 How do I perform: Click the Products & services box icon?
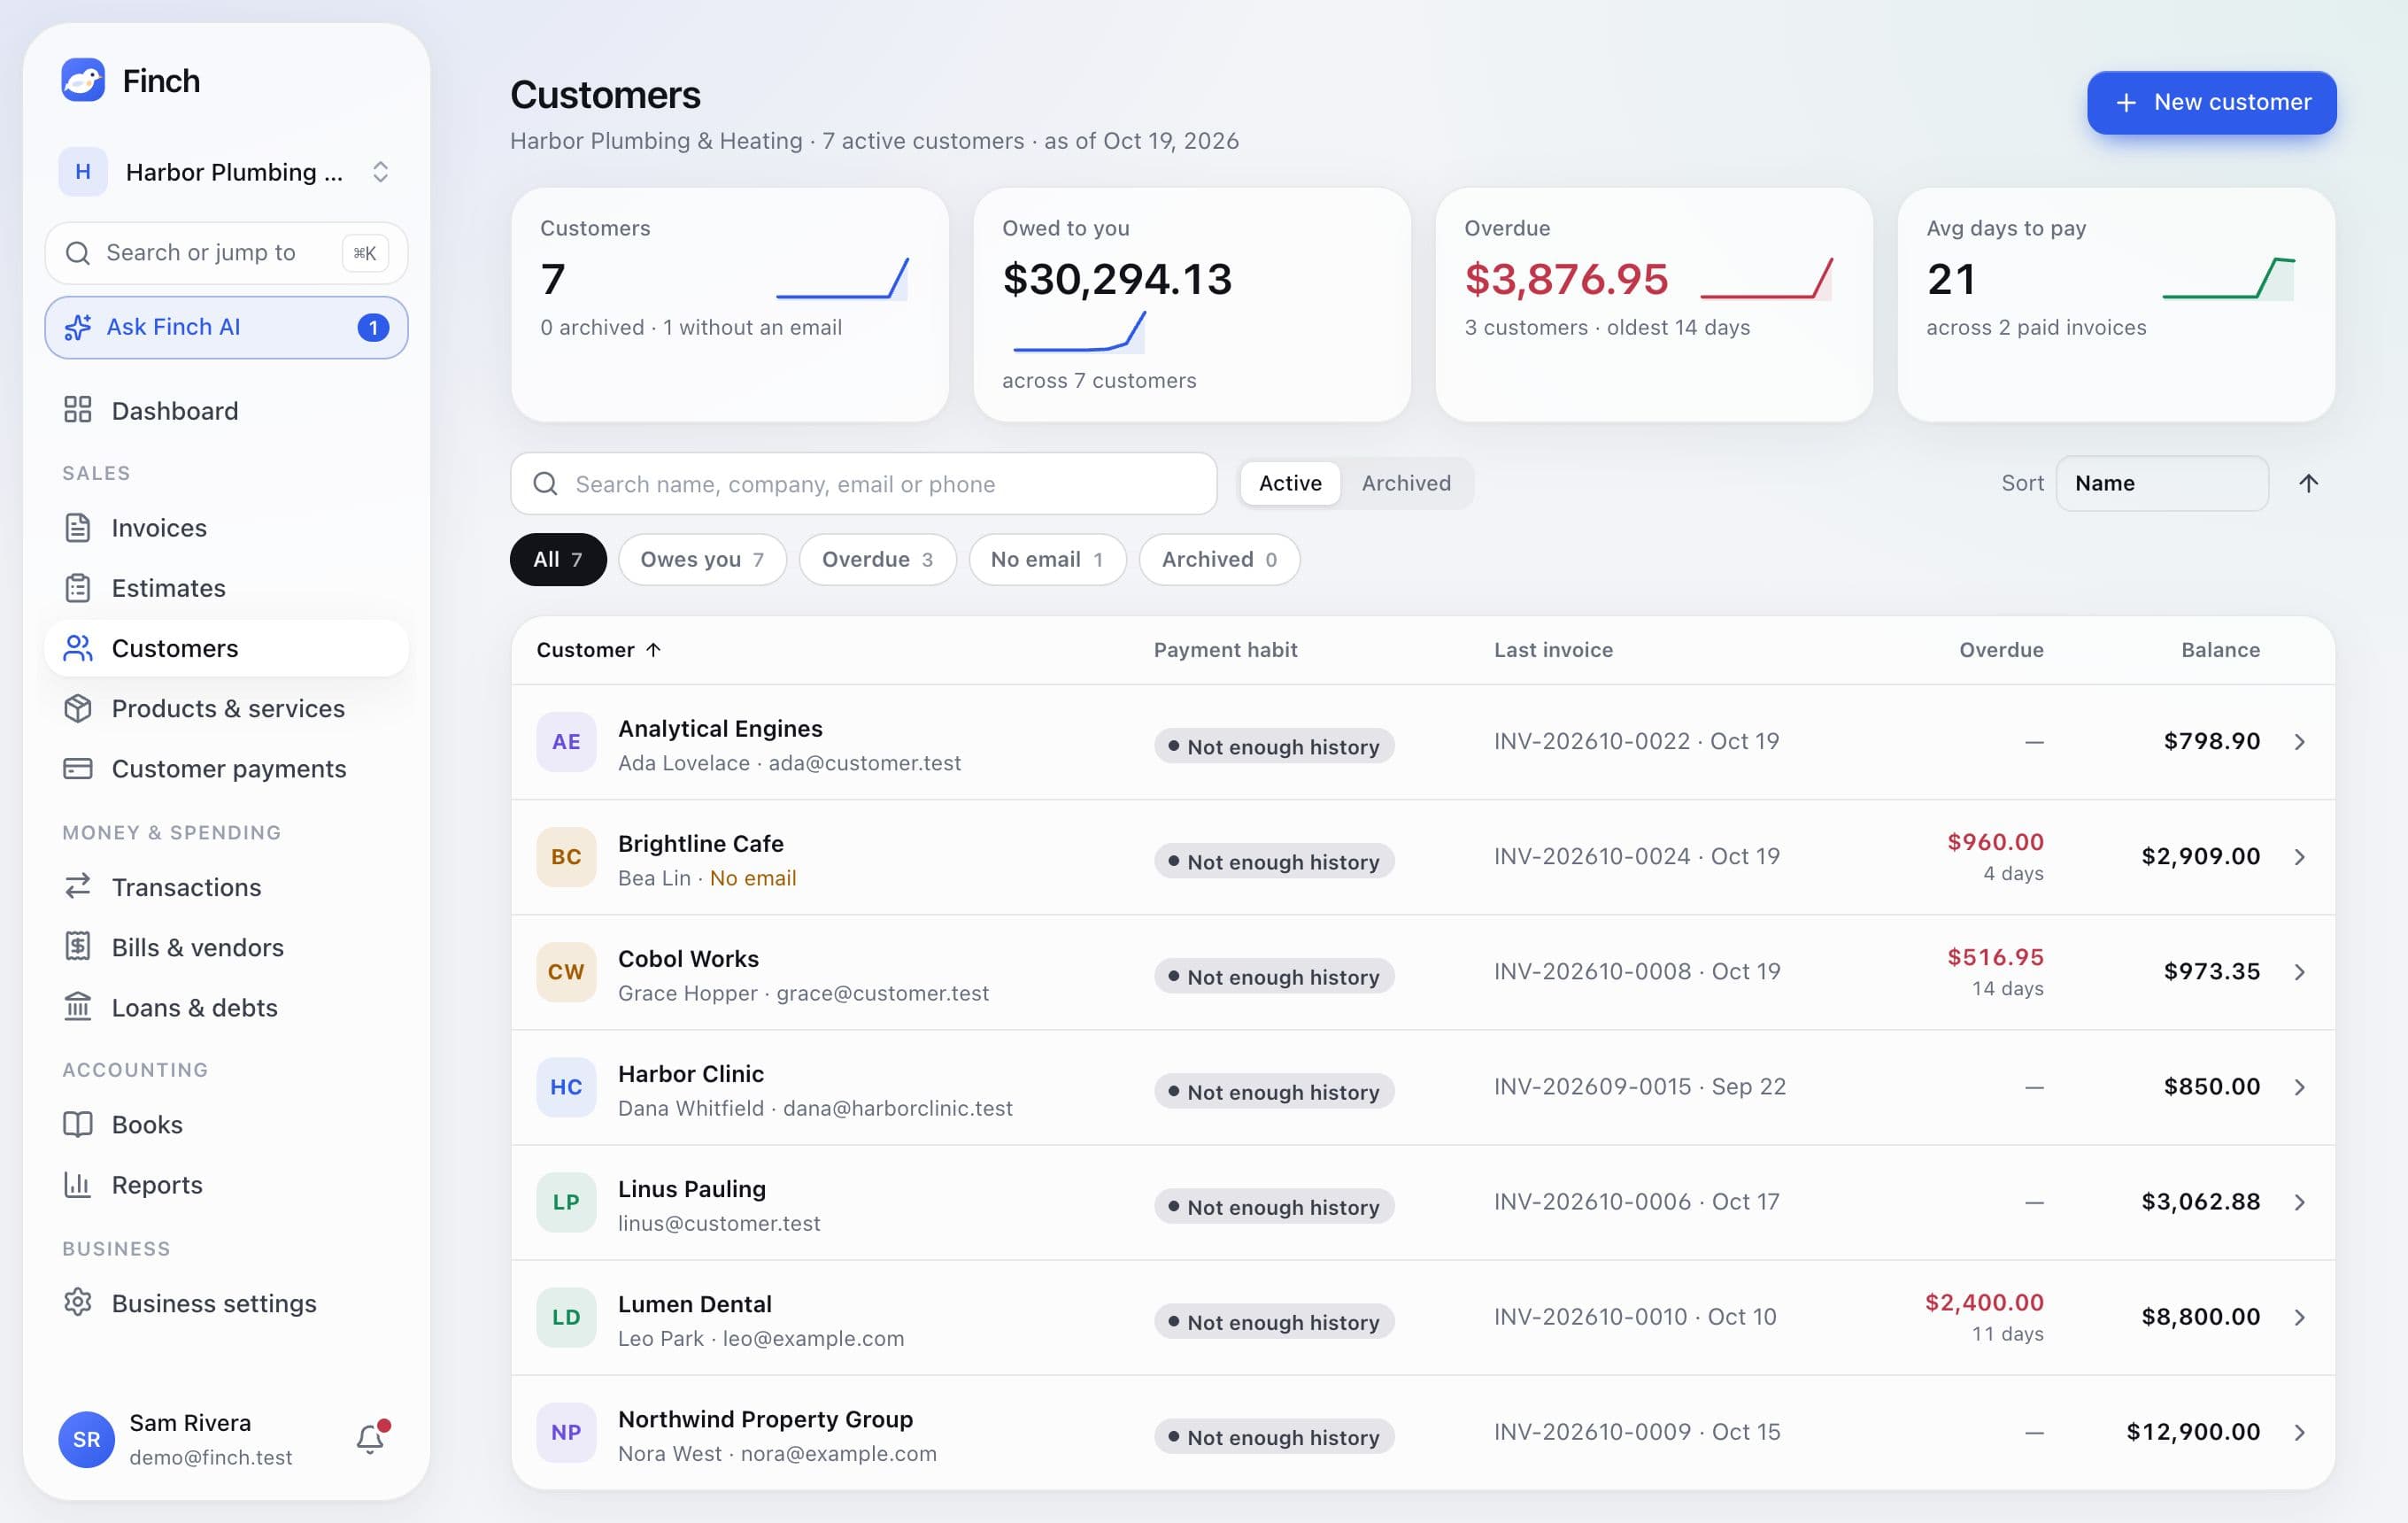78,708
